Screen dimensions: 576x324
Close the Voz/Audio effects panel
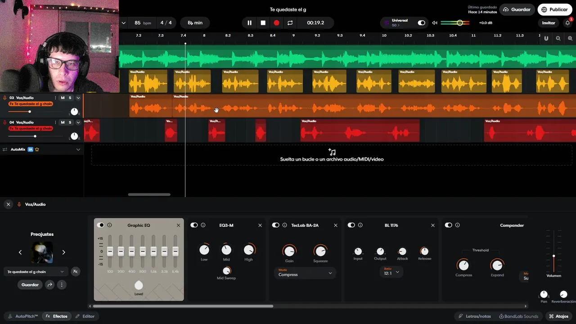point(8,204)
